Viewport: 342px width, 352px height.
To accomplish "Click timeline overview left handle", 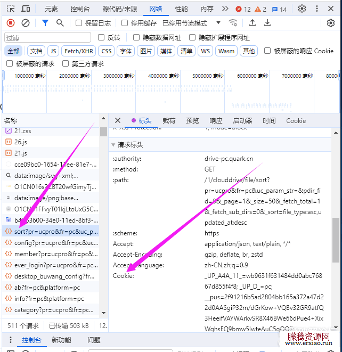I will [3, 75].
